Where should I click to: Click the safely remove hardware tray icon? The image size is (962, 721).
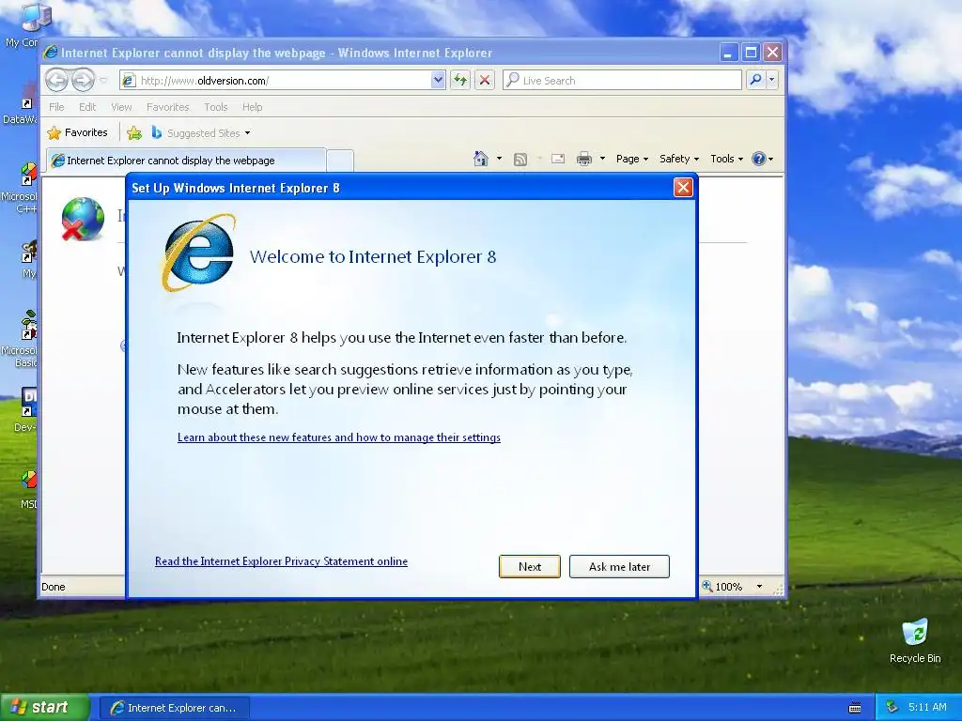(x=892, y=707)
